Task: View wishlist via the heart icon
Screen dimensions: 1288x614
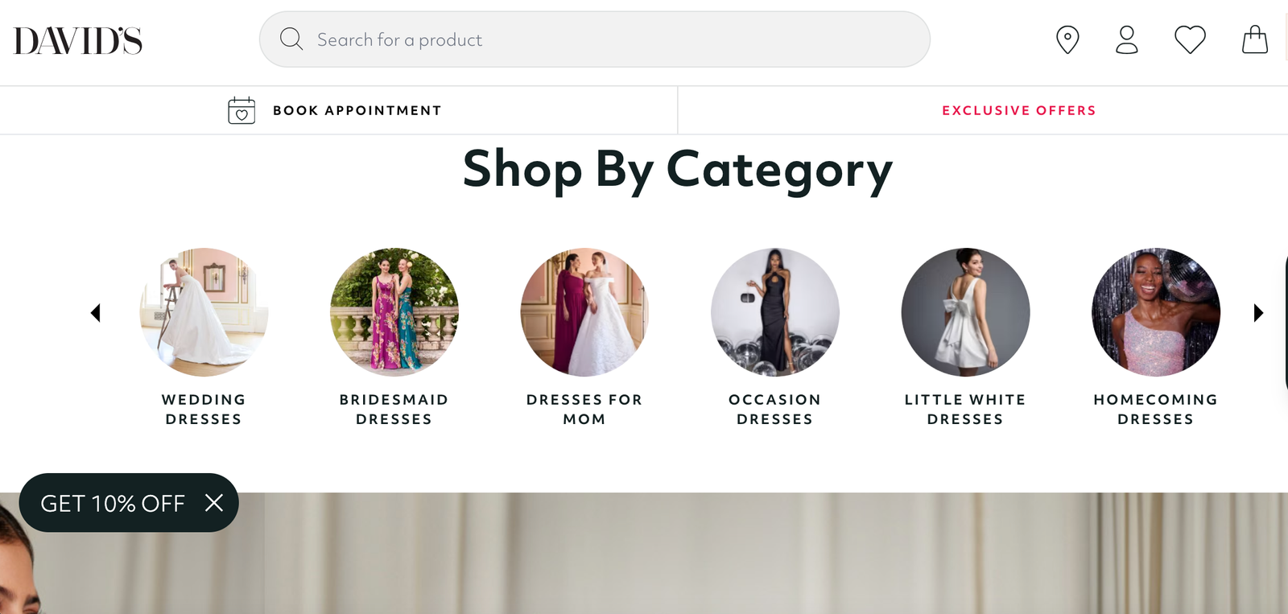Action: click(1190, 39)
